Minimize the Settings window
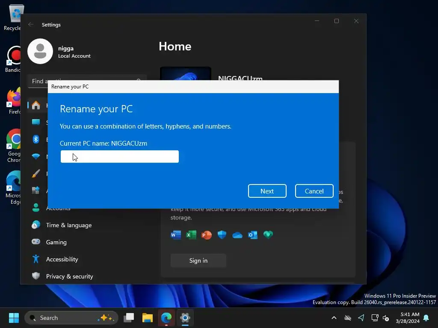Image resolution: width=438 pixels, height=328 pixels. [x=317, y=21]
